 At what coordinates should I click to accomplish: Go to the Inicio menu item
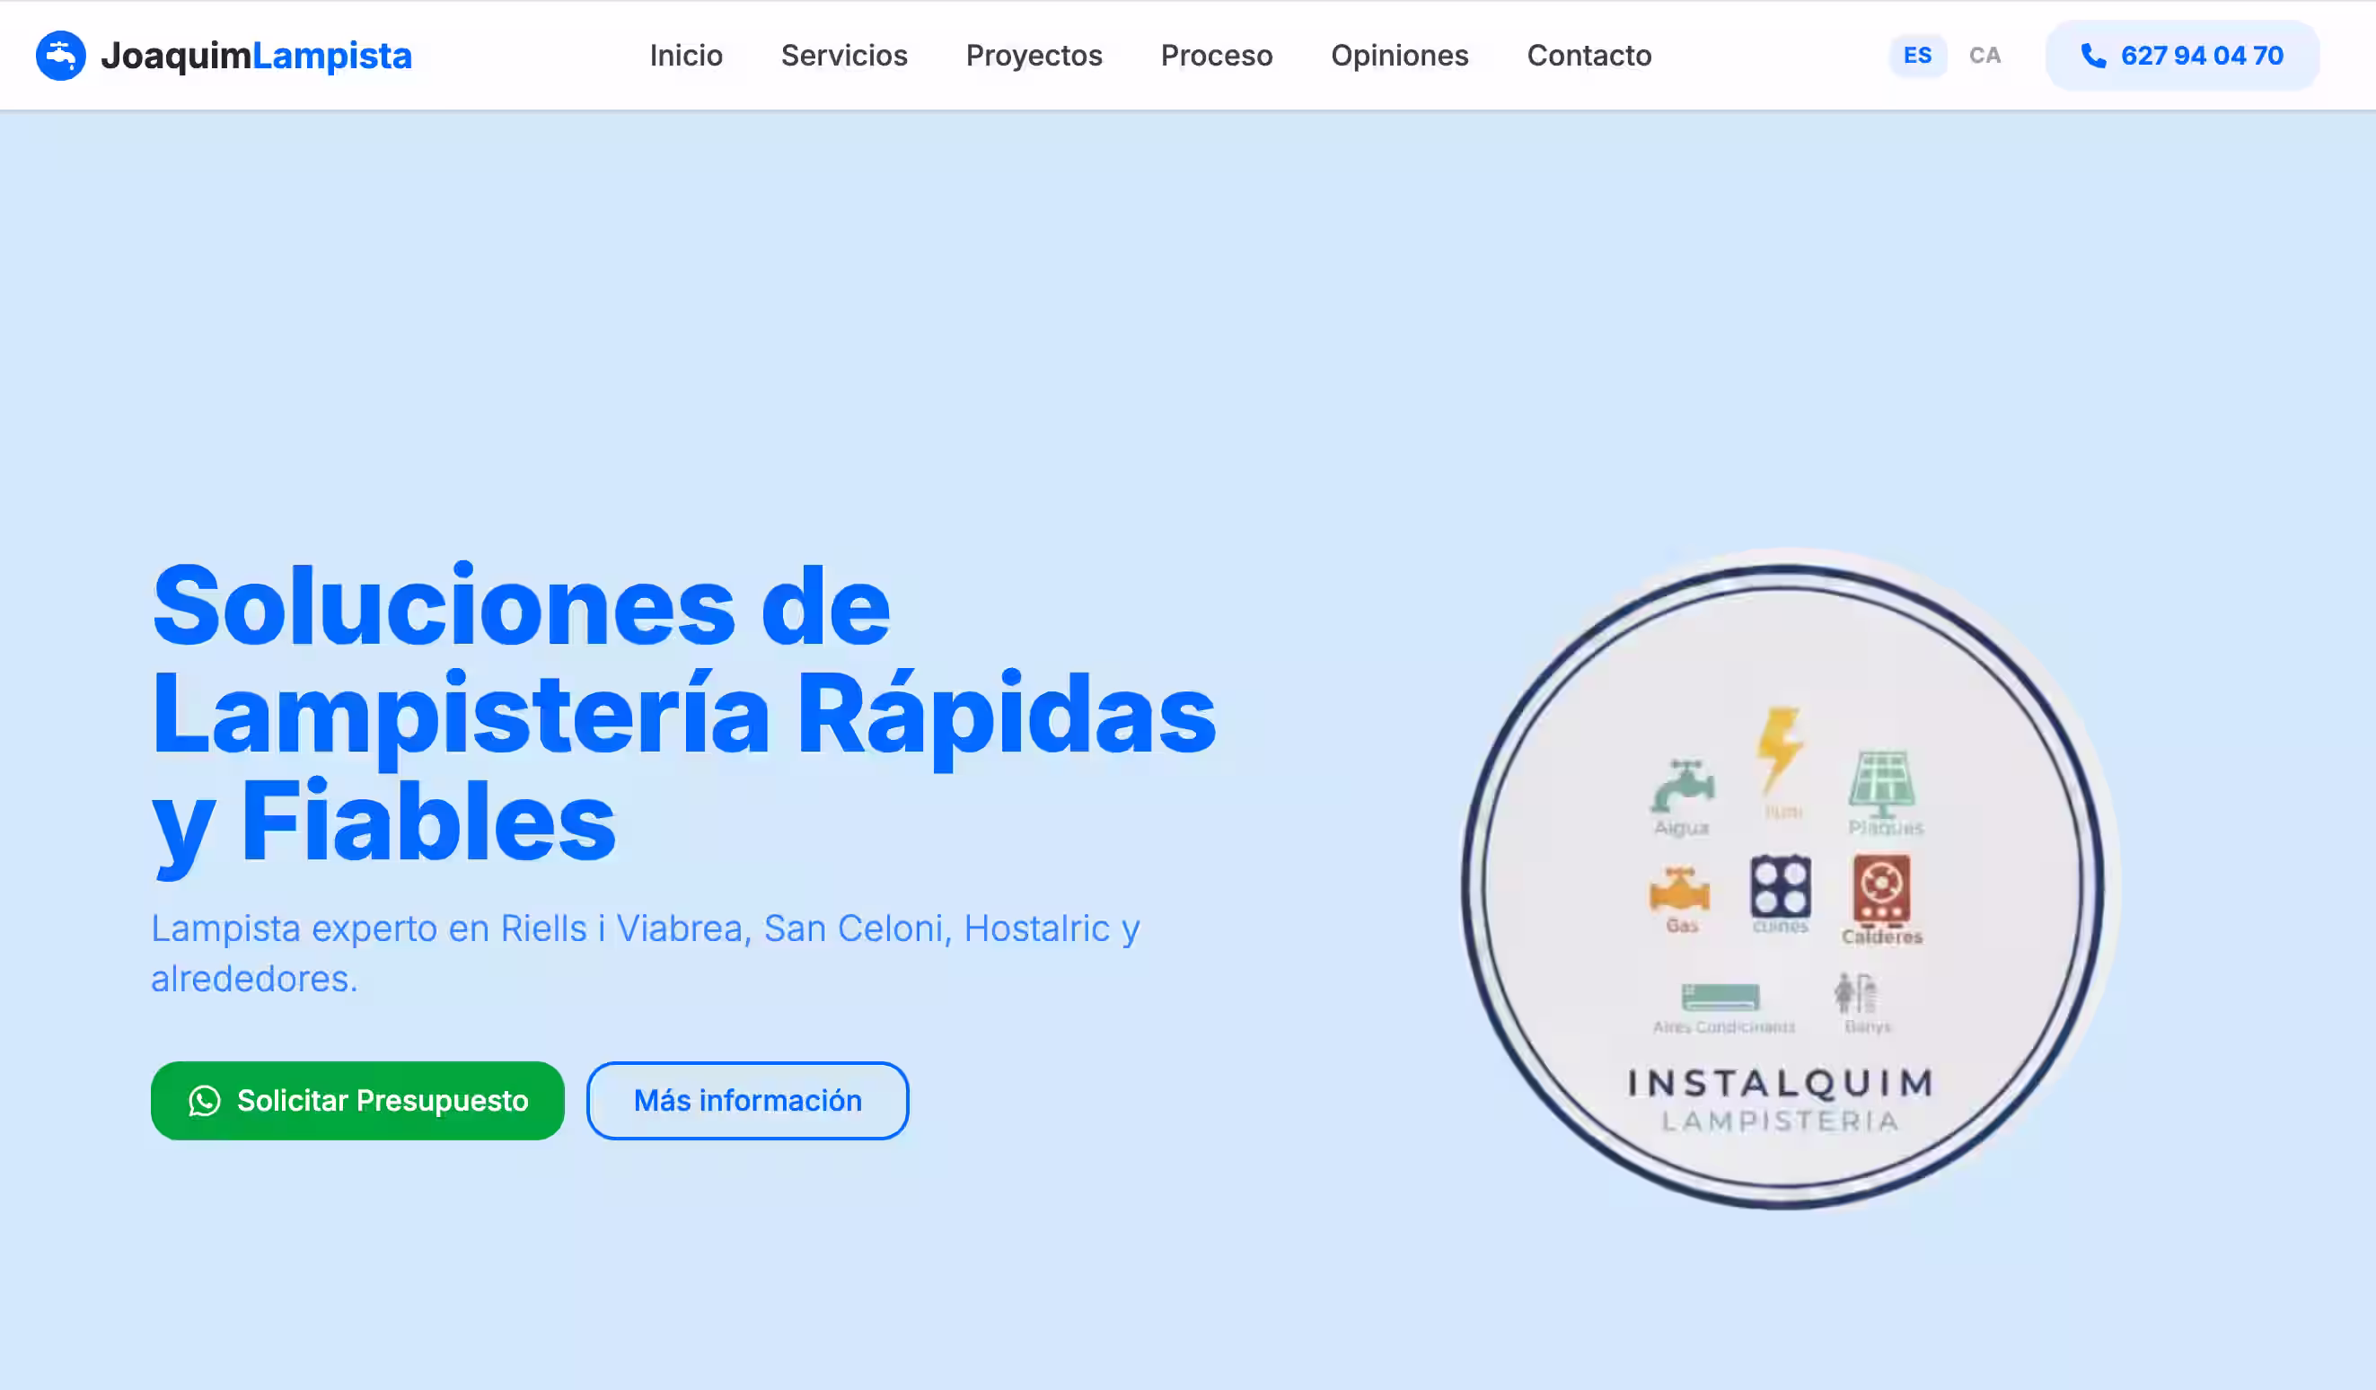pyautogui.click(x=685, y=56)
